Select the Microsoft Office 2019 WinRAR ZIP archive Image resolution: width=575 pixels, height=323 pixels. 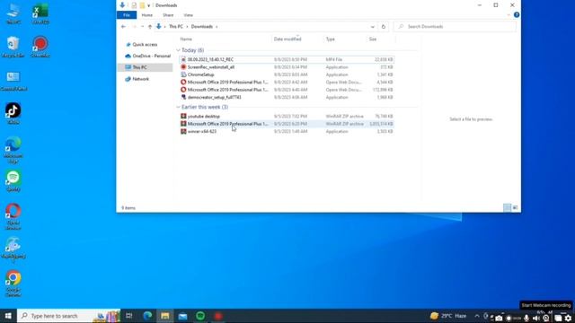click(x=287, y=124)
